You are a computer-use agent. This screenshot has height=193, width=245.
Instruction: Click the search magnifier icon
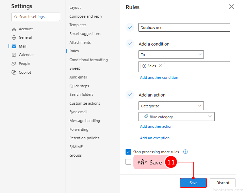(16, 17)
